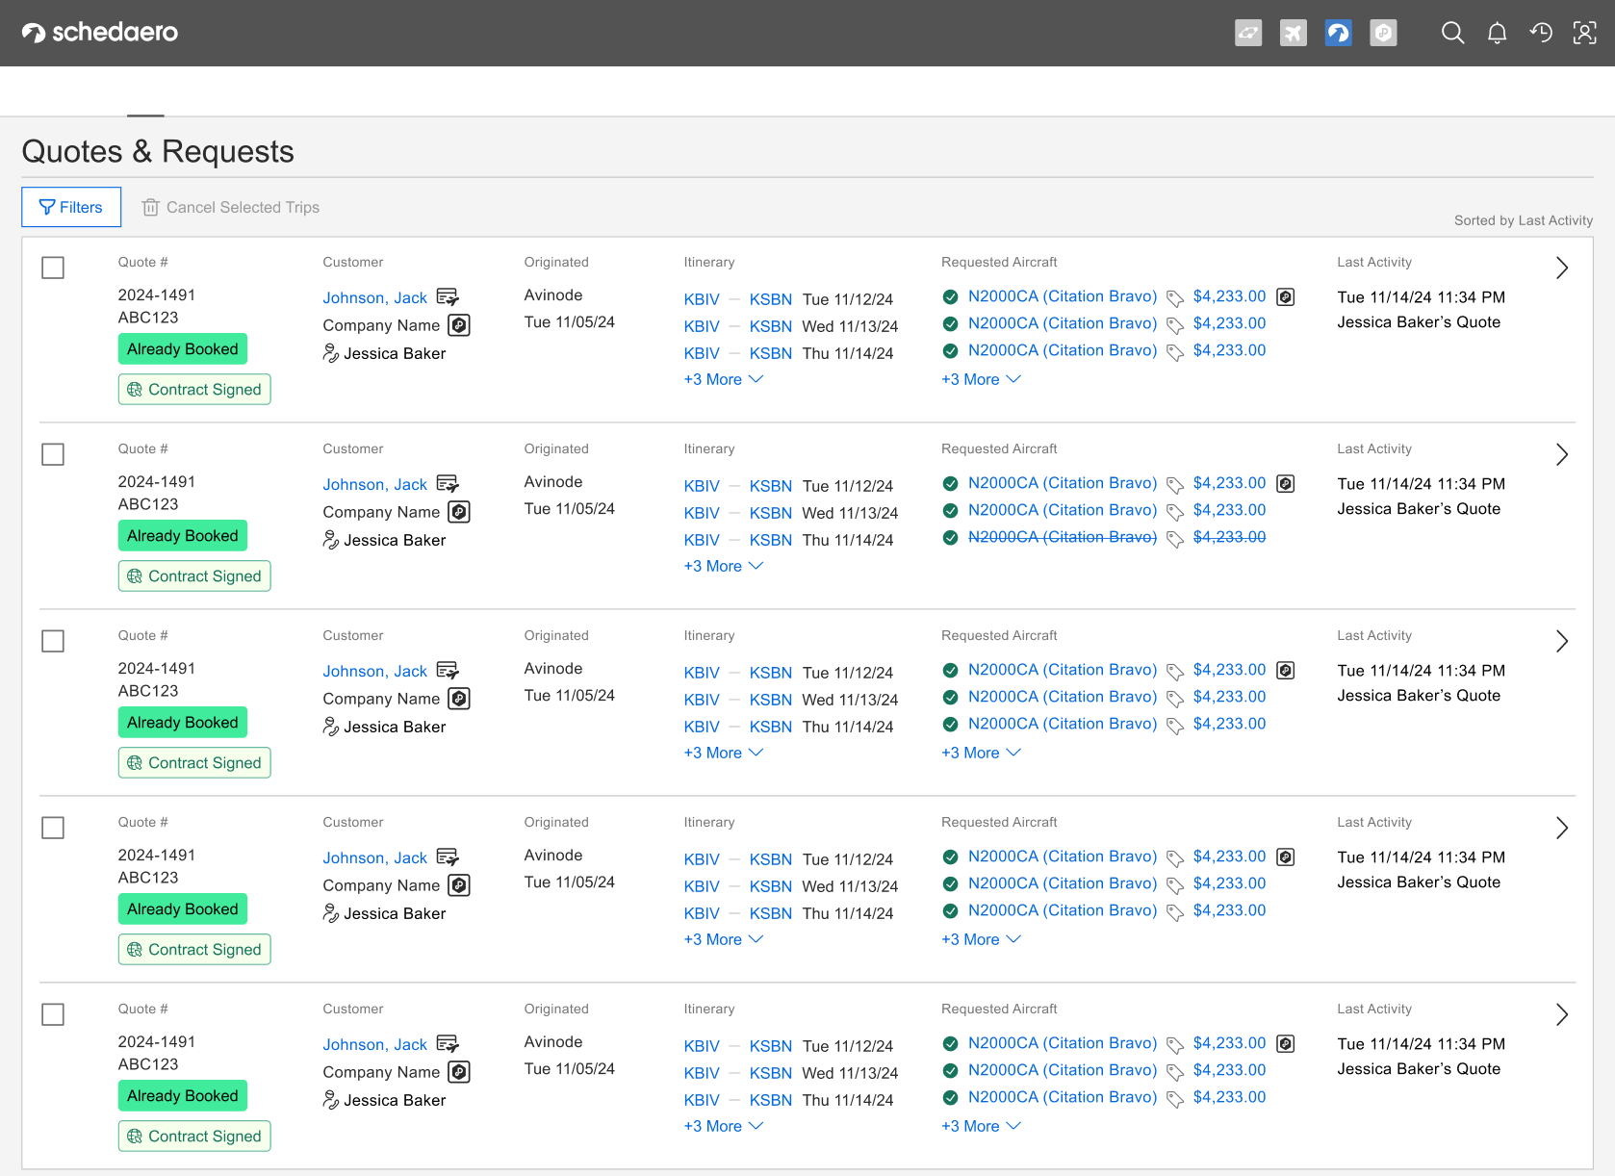The height and width of the screenshot is (1176, 1615).
Task: Open KBIV link on first row's Tue 11/12/24 leg
Action: click(702, 299)
